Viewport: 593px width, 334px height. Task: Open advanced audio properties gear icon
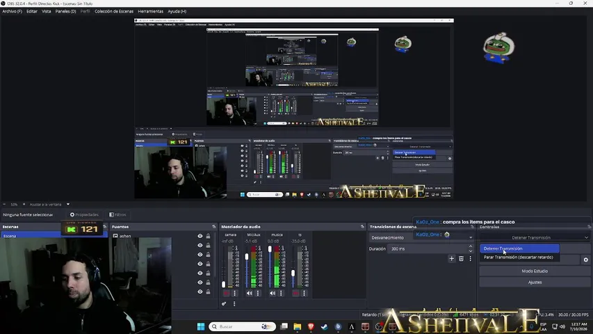pos(224,303)
